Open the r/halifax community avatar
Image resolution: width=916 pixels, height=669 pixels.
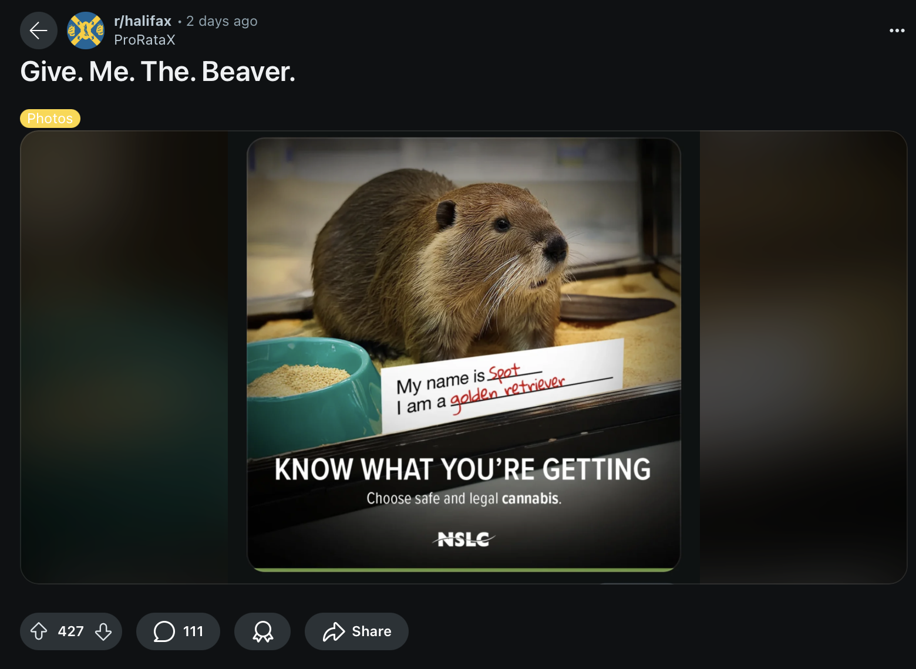click(x=86, y=31)
